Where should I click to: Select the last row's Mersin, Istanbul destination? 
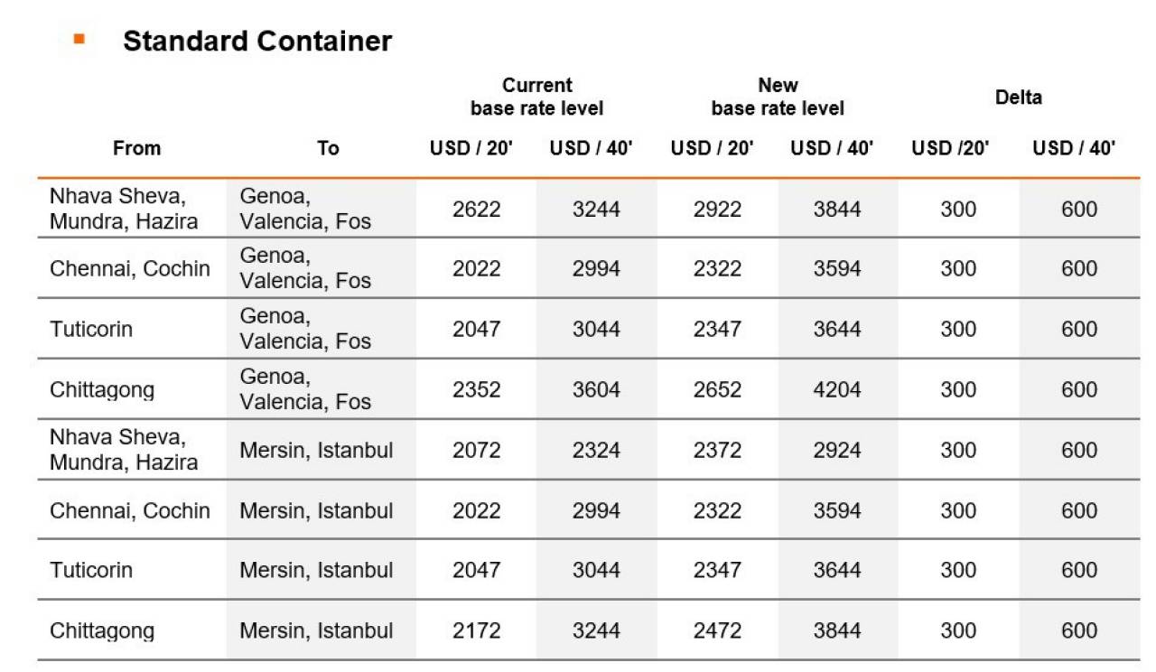[316, 630]
